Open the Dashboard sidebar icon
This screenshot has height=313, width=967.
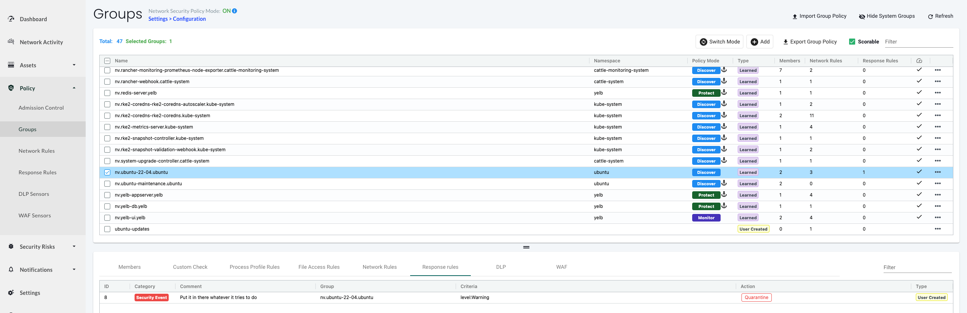pos(11,19)
